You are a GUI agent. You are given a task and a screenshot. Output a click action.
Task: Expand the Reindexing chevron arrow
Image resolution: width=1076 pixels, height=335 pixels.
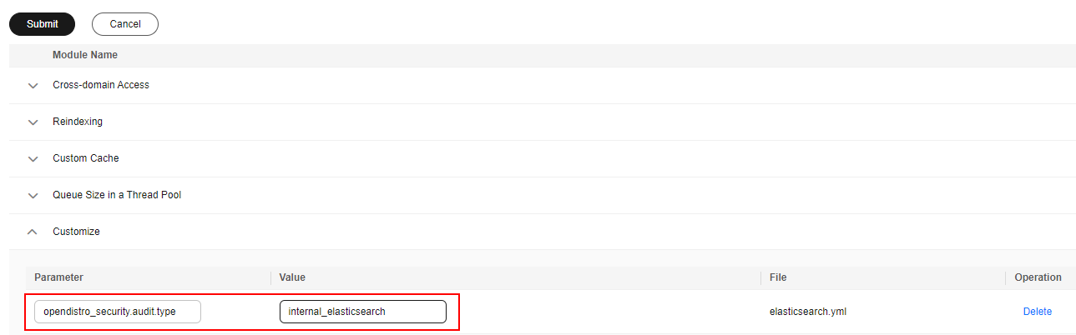[33, 122]
